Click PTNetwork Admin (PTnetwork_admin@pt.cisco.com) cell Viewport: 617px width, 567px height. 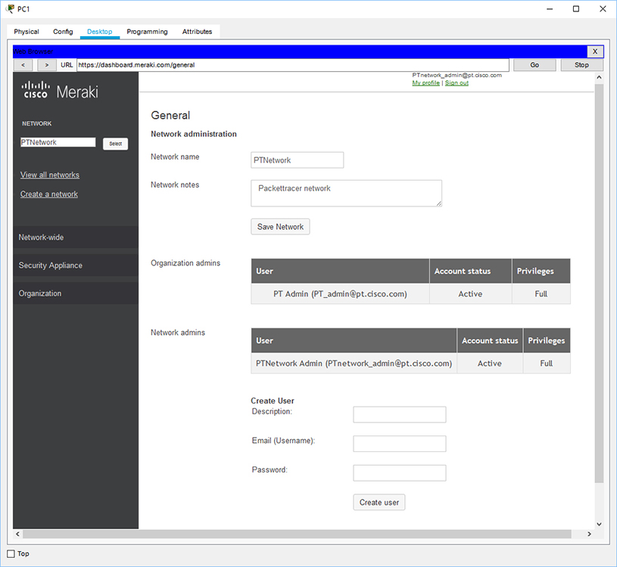coord(354,364)
